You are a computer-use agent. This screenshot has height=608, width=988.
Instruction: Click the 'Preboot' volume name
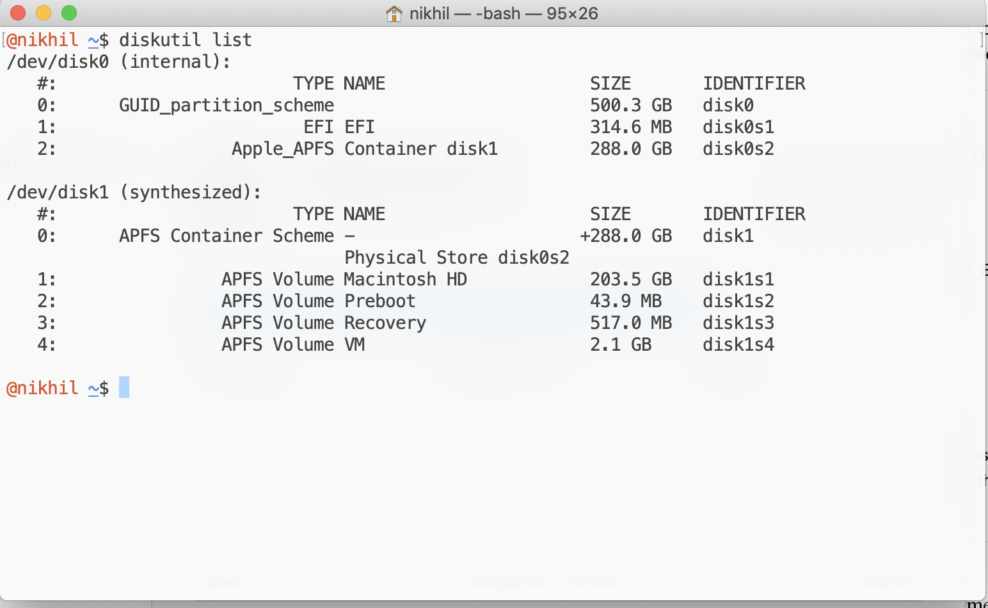click(380, 301)
